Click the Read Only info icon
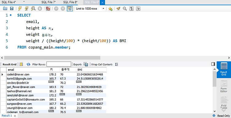Viewport: 231px width, 118px height. click(x=214, y=116)
